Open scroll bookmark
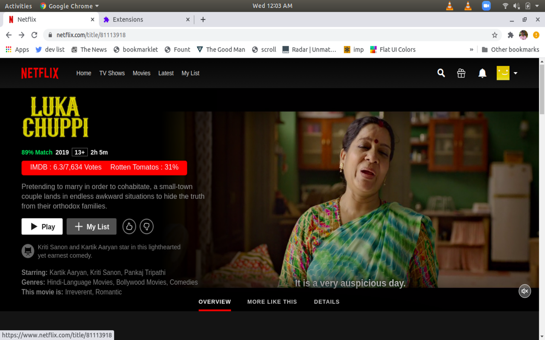Image resolution: width=545 pixels, height=340 pixels. coord(264,49)
